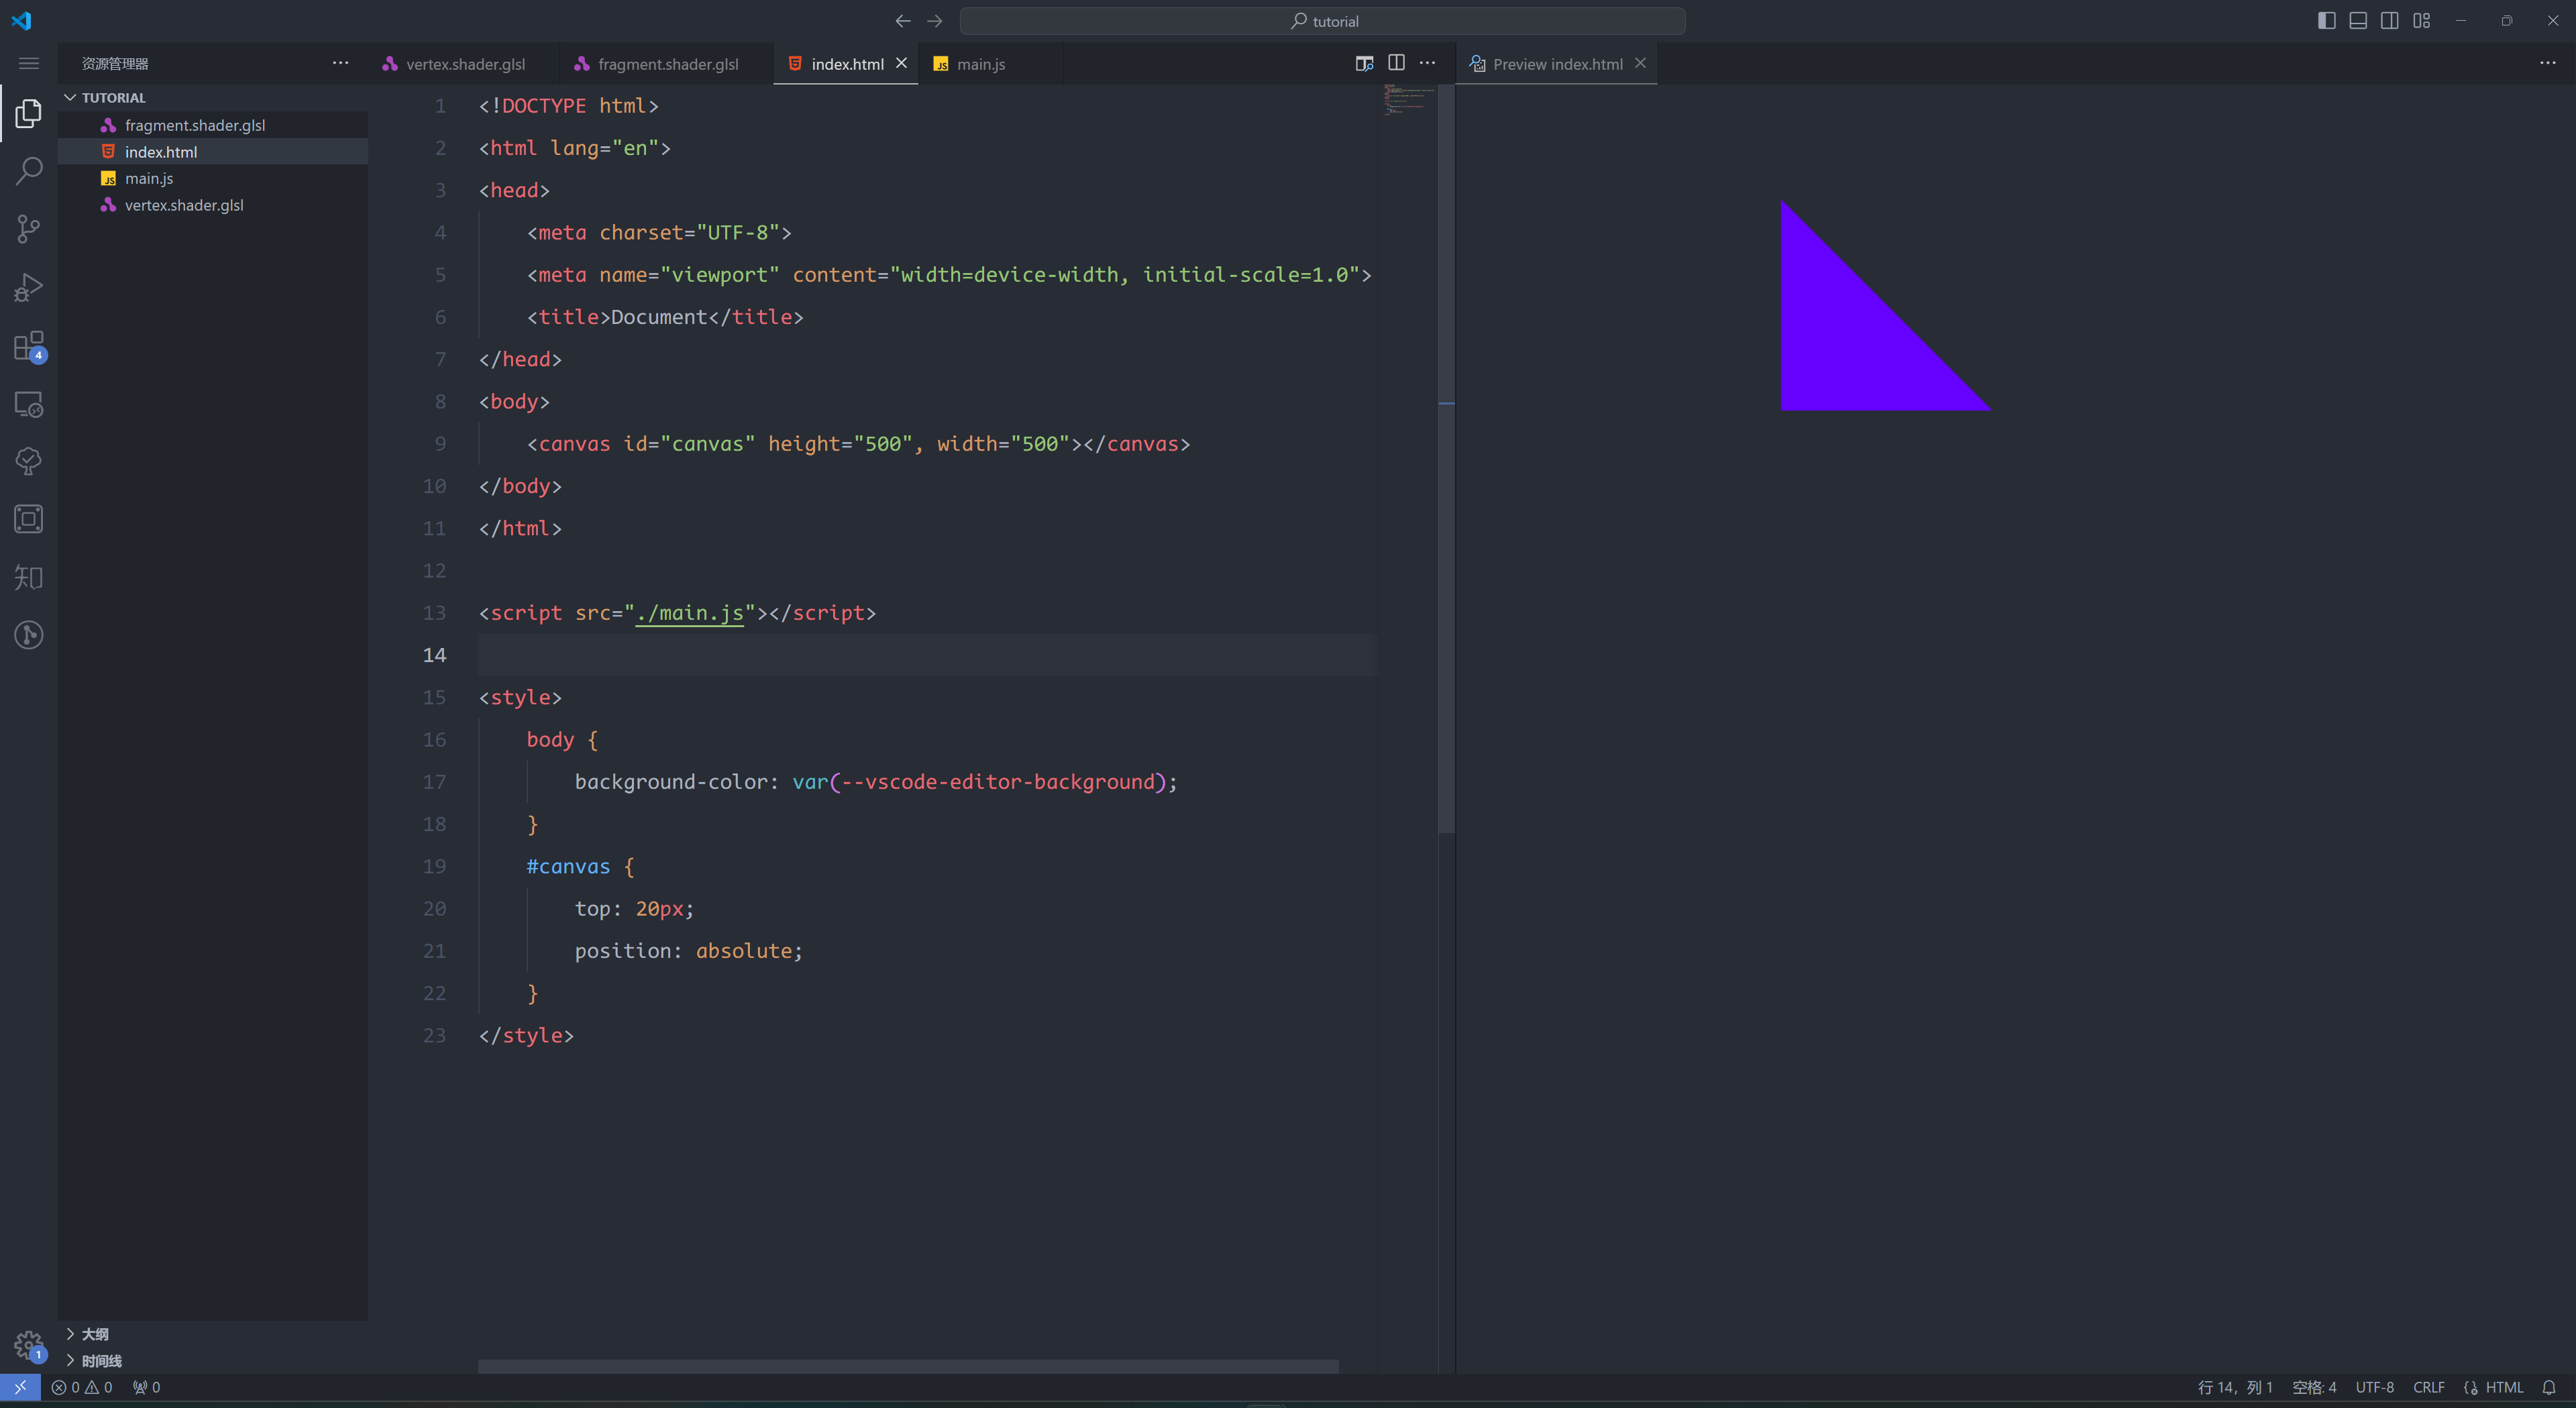Open the Remote Explorer view

pyautogui.click(x=28, y=404)
